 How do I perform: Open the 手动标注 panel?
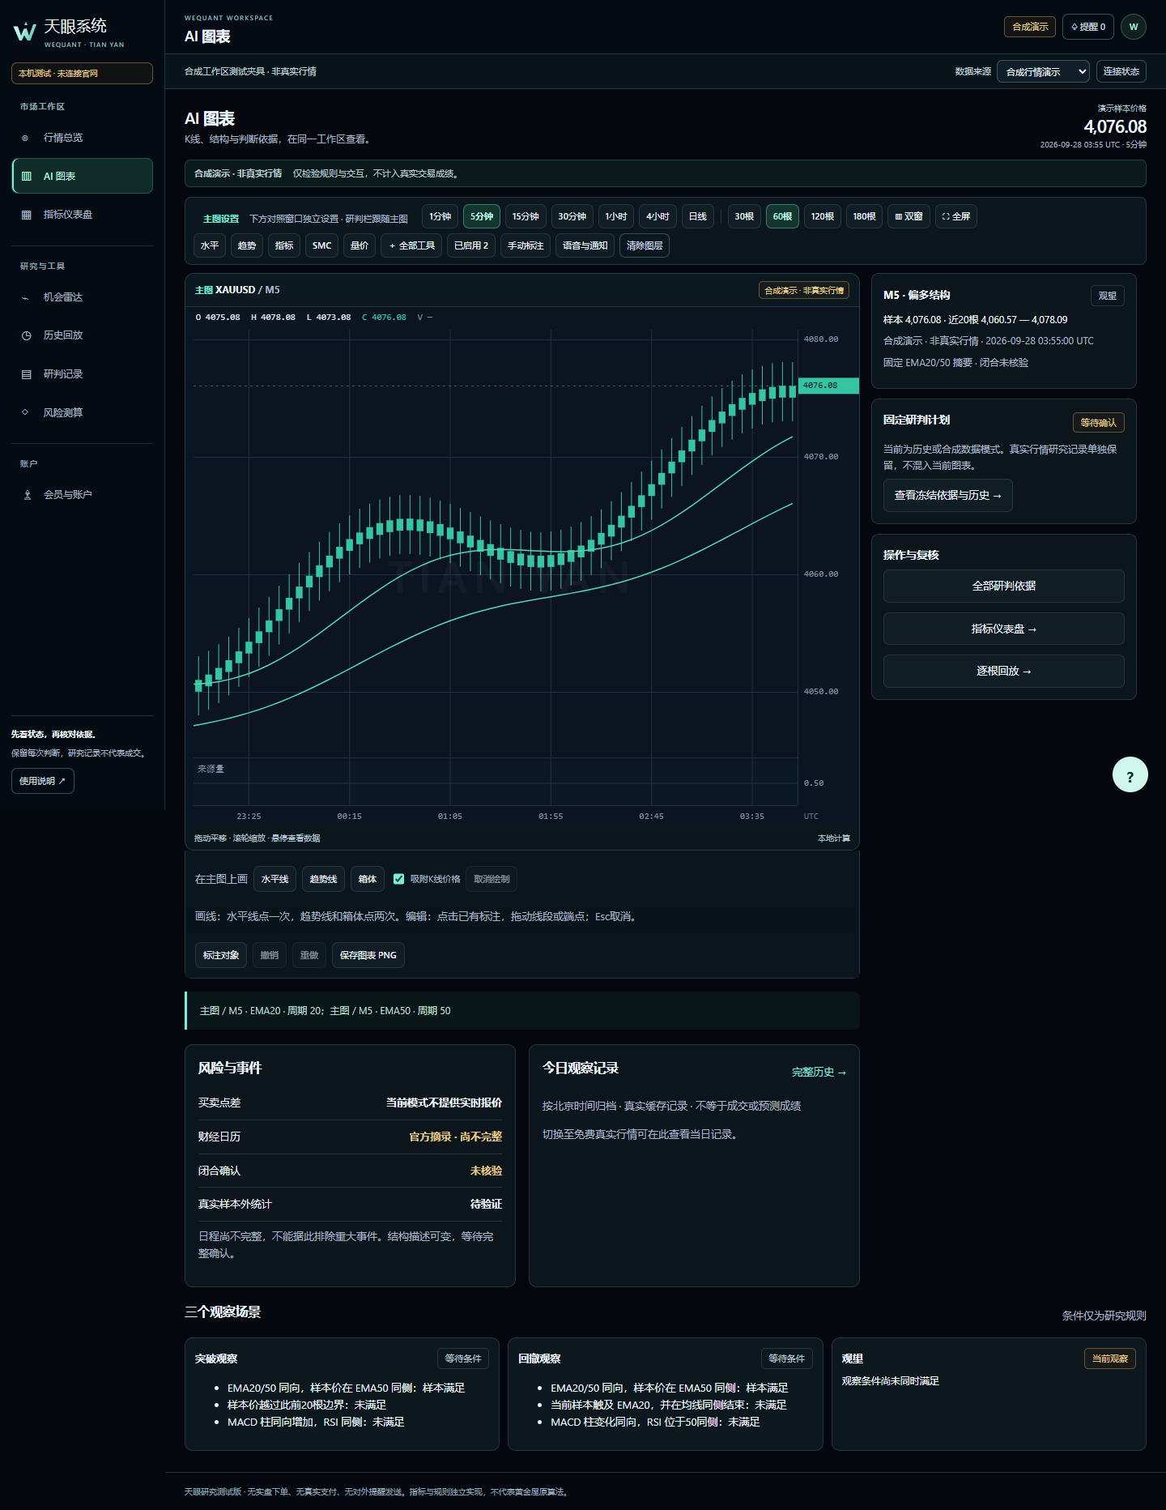[526, 245]
